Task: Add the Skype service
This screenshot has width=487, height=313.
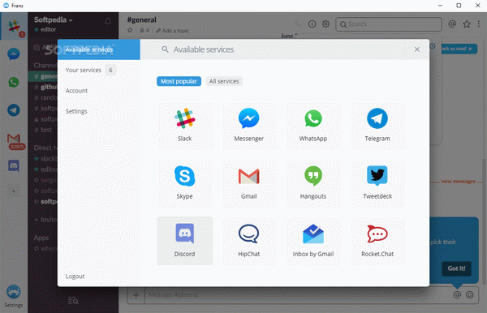Action: click(184, 183)
